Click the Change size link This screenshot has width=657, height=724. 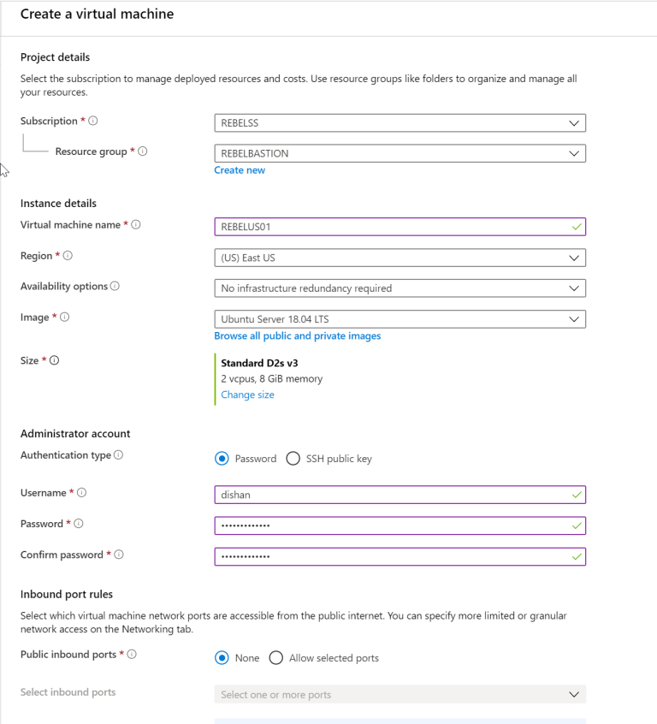coord(247,395)
